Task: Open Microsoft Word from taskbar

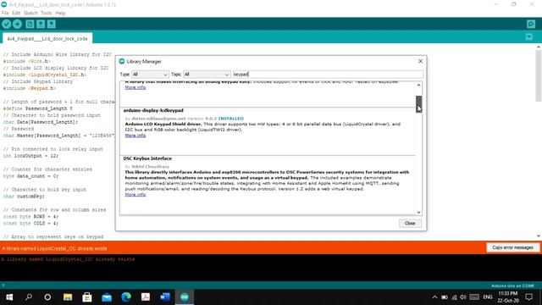Action: [165, 297]
